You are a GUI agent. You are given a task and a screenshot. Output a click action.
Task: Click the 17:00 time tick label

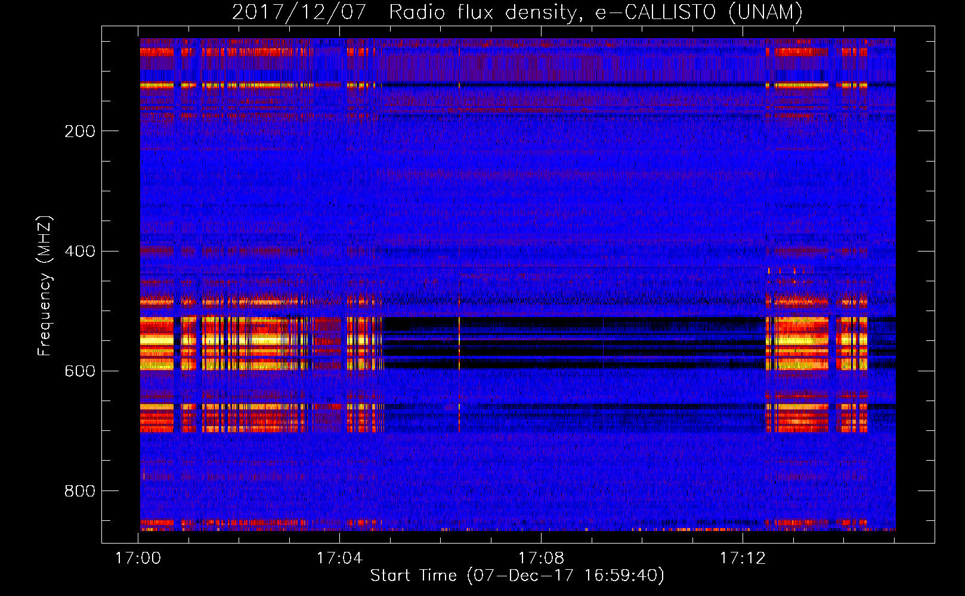(x=138, y=558)
